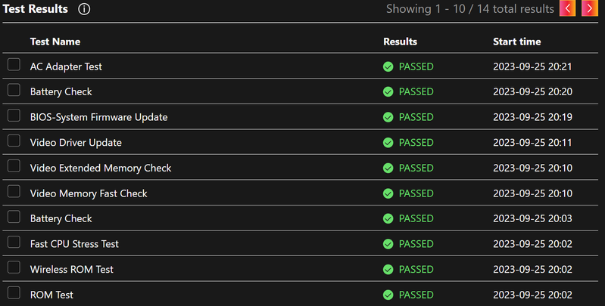605x306 pixels.
Task: Tick the Wireless ROM Test checkbox
Action: coord(14,267)
